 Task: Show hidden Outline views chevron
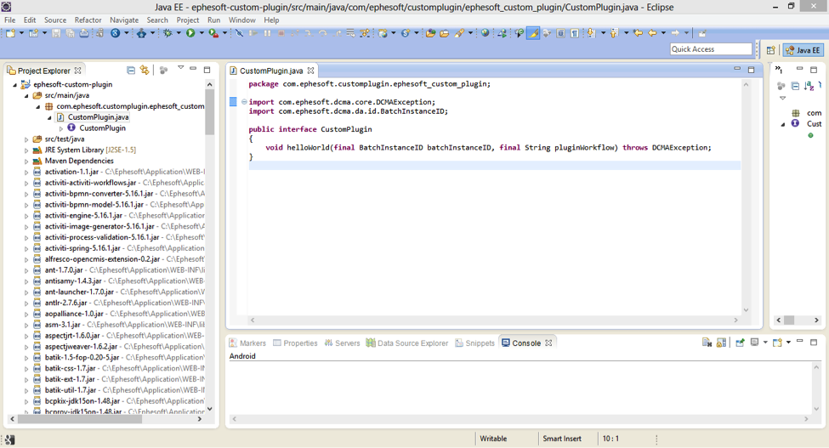778,69
